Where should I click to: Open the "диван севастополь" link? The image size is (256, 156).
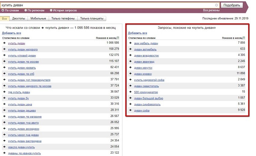[146, 86]
